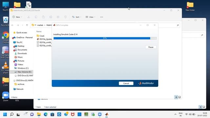Cancel the MATLAB installer

[x=126, y=83]
